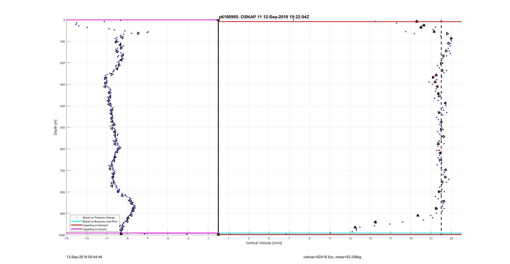Click the plot title 'p6160995: OSNAP 11 12-Sep-2018 19:22:04Z'

tap(264, 17)
